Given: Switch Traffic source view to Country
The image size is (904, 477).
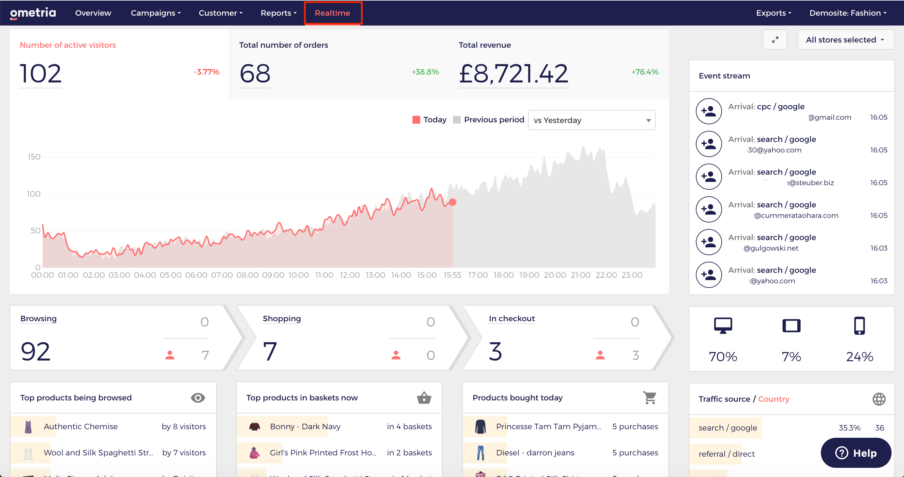Looking at the screenshot, I should coord(773,399).
